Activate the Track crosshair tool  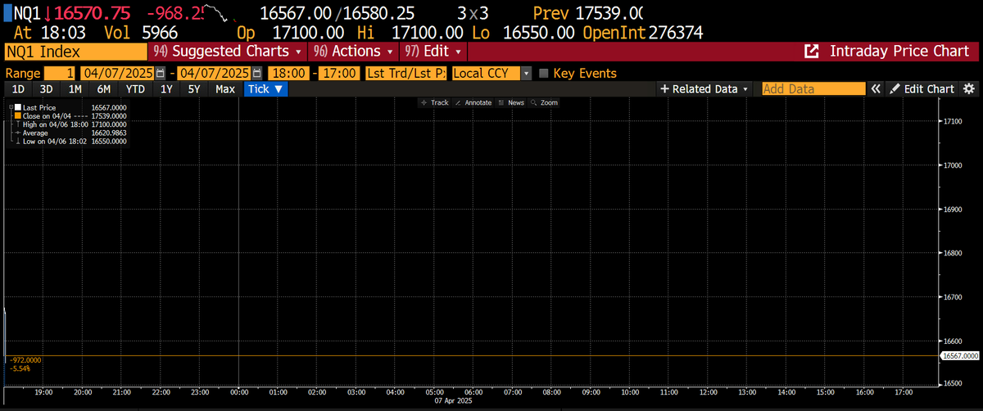coord(435,102)
